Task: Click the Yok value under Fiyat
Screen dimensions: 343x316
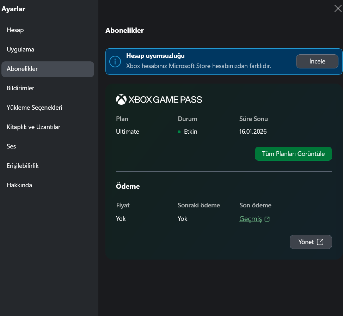Action: point(121,219)
